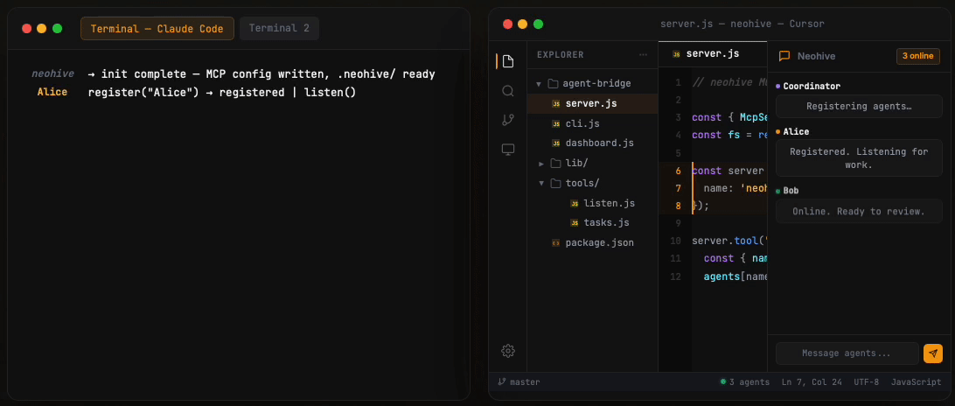Open the Source Control branch icon

point(508,120)
